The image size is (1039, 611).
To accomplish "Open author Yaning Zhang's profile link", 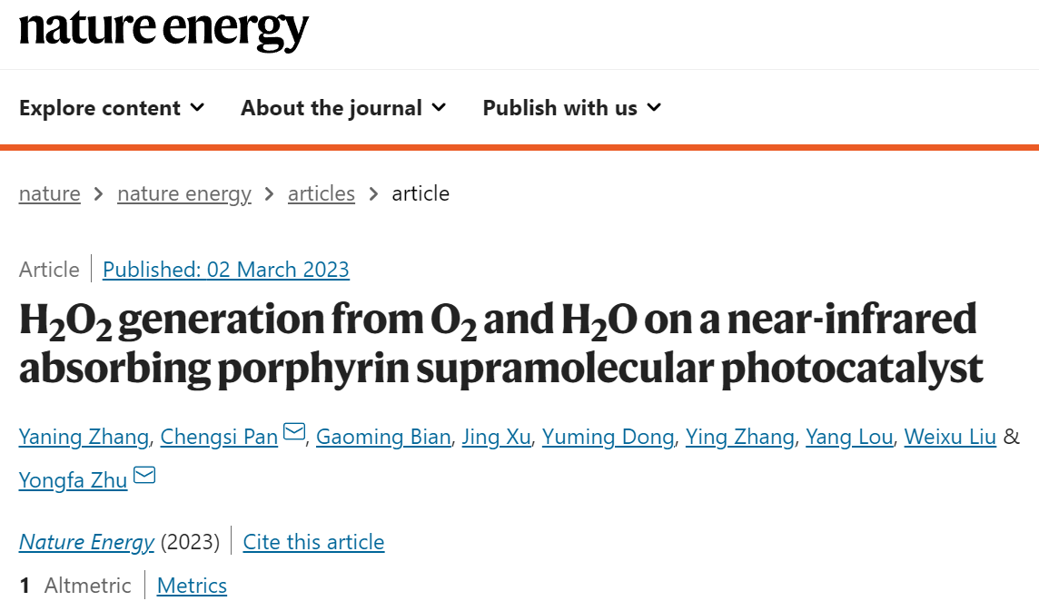I will [x=84, y=437].
